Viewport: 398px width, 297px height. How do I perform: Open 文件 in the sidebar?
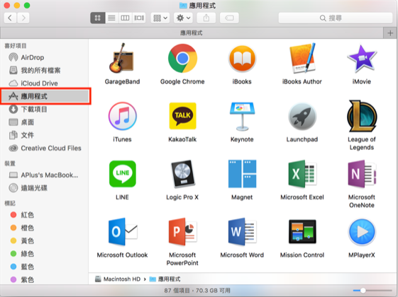(45, 135)
